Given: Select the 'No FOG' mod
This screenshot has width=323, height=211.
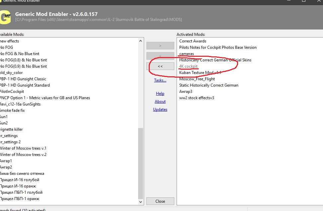Looking at the screenshot, I should [6, 47].
